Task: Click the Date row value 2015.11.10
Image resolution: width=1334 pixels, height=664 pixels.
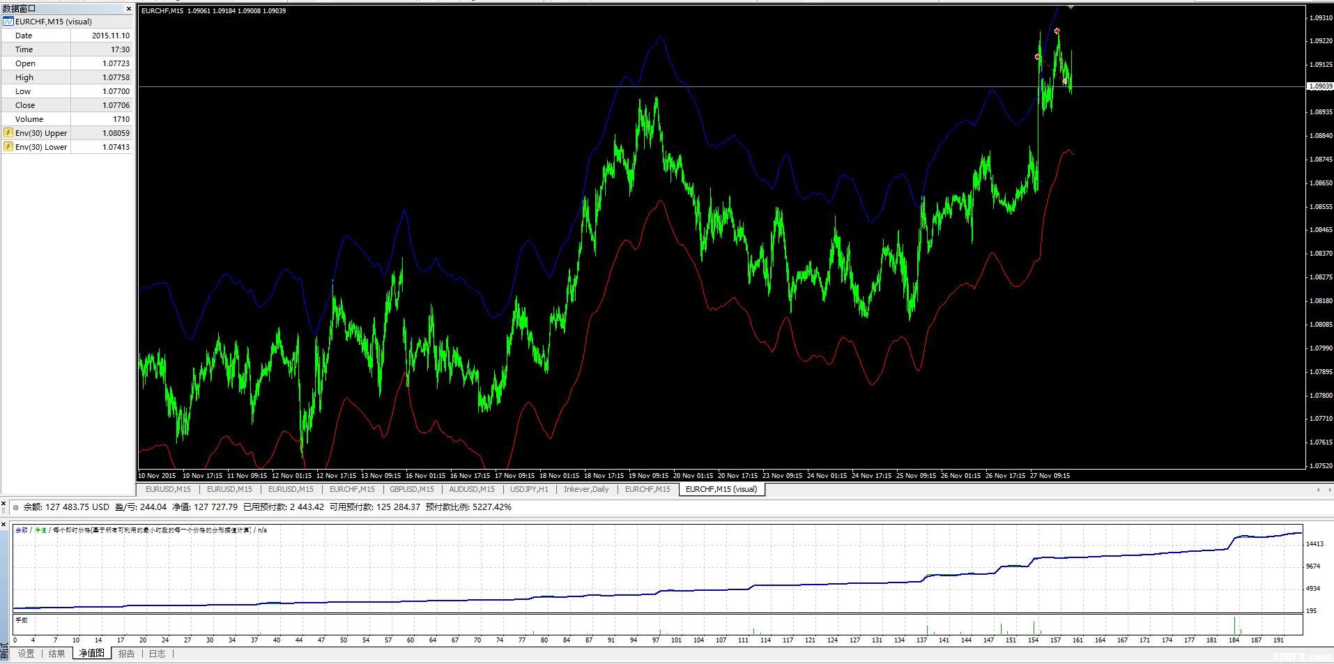Action: 110,36
